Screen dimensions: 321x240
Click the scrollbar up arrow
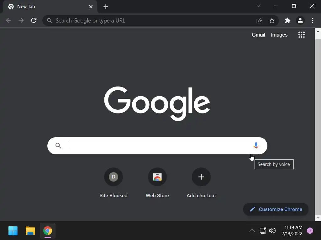tap(318, 32)
